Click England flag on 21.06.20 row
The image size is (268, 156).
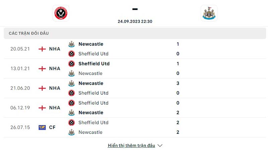click(x=42, y=88)
